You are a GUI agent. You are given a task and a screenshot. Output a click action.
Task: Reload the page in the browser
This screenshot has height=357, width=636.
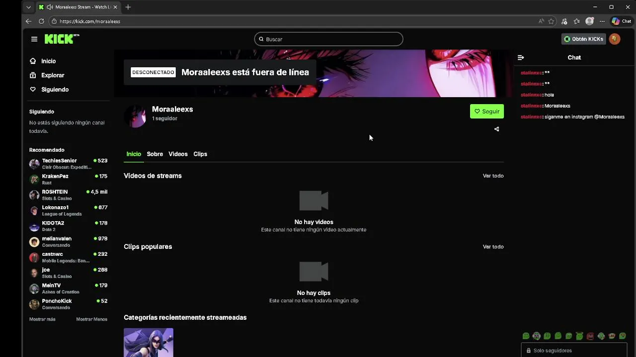tap(41, 21)
